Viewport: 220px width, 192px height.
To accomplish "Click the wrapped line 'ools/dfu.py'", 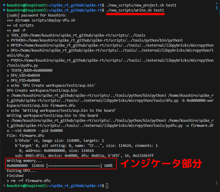I will tap(18, 55).
